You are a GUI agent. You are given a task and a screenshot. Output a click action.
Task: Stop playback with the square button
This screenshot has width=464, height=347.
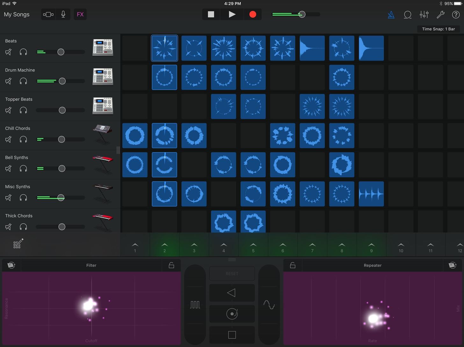pyautogui.click(x=211, y=14)
